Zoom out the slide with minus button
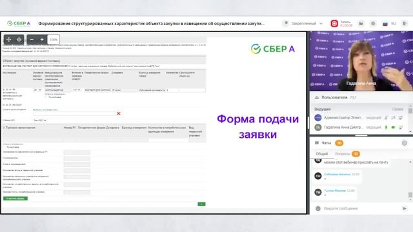The width and height of the screenshot is (413, 232). (32, 39)
